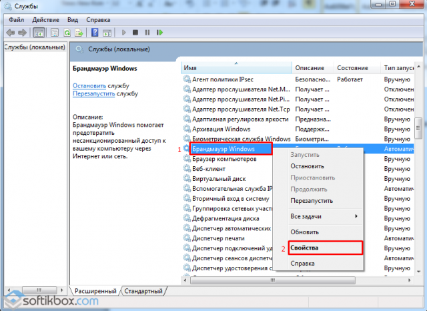
Task: Select the Дефрагментация диска service
Action: tap(226, 218)
